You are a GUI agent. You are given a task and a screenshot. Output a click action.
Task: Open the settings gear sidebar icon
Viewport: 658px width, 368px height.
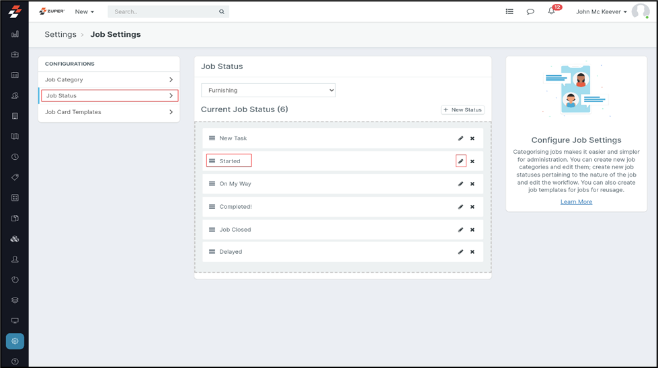(x=15, y=341)
